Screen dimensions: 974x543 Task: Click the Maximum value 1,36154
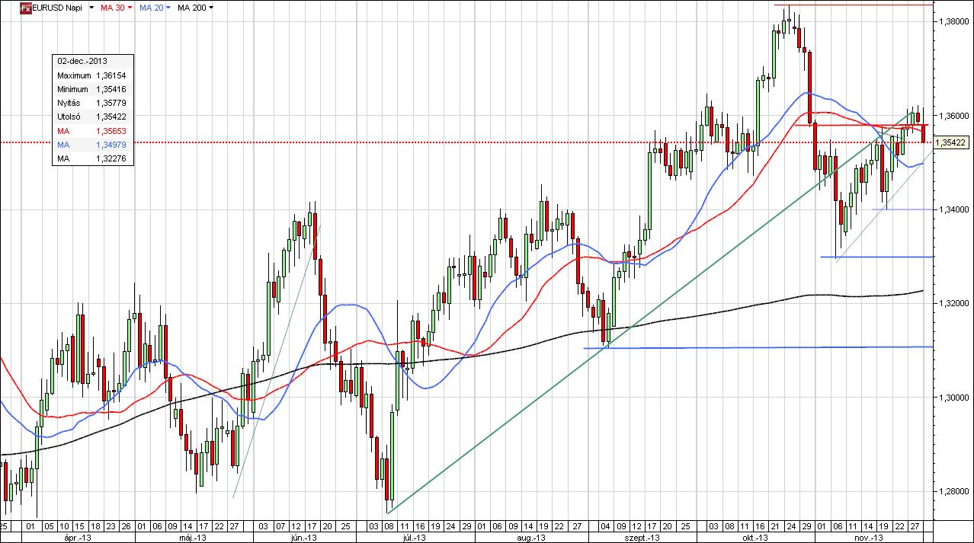[x=111, y=76]
